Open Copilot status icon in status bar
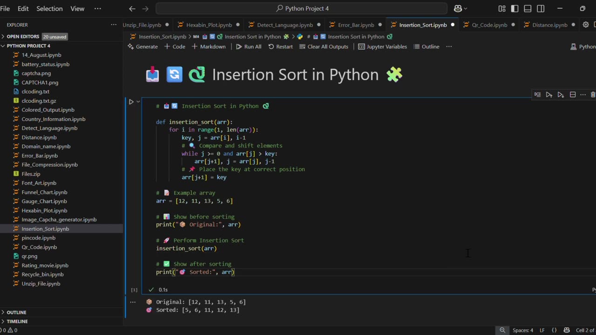596x335 pixels. click(567, 330)
